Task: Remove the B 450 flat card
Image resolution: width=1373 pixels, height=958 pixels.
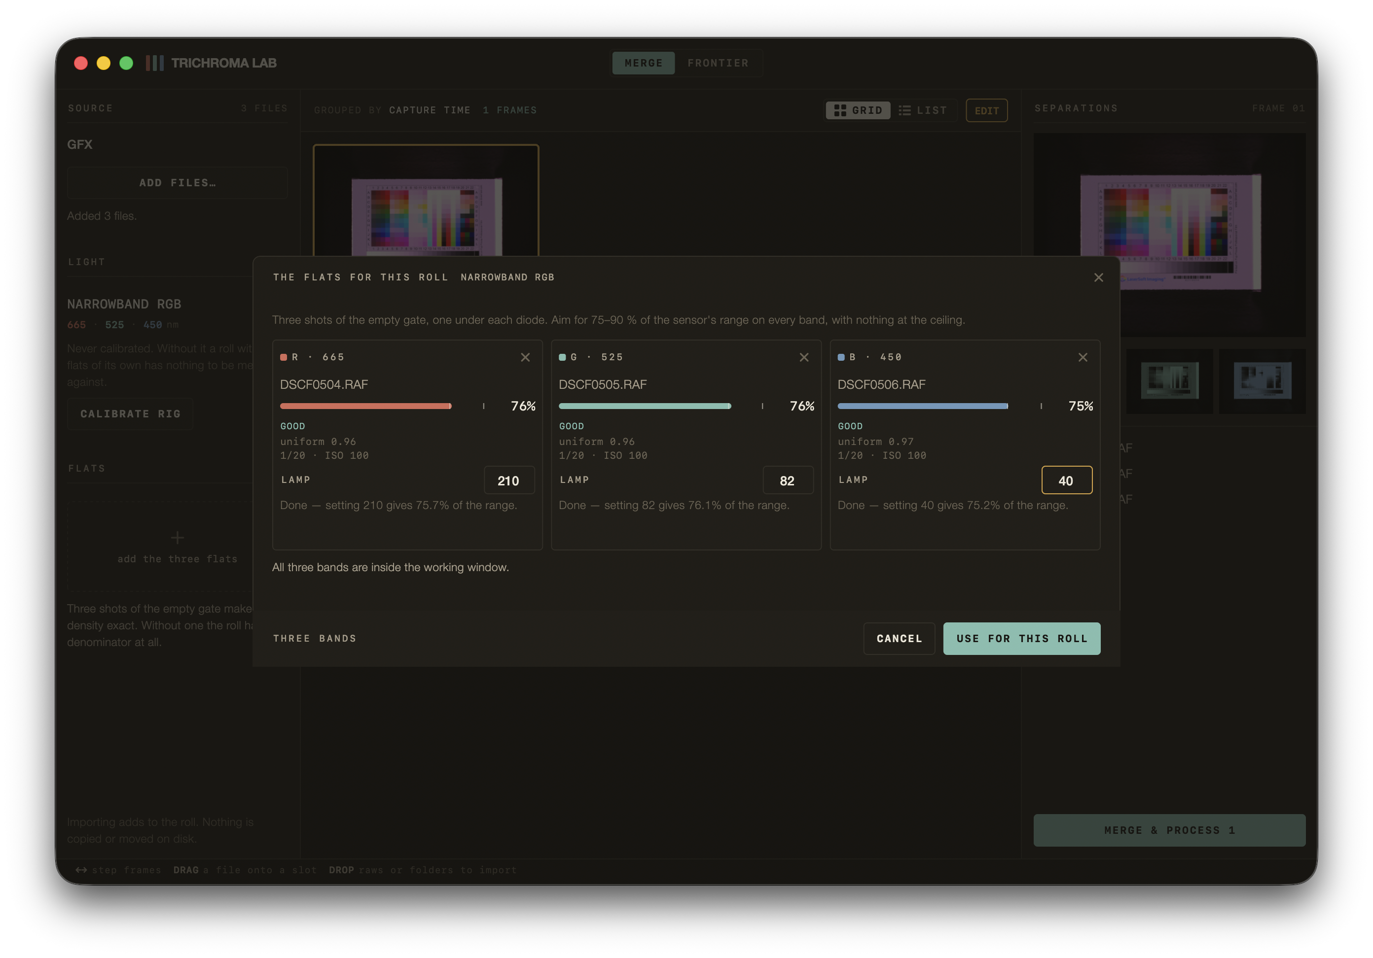Action: coord(1083,357)
